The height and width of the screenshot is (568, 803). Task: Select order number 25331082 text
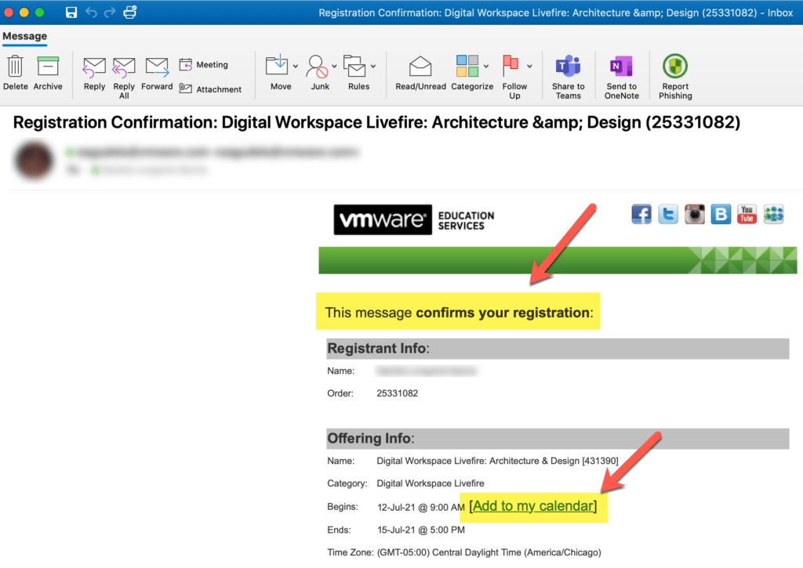point(398,393)
